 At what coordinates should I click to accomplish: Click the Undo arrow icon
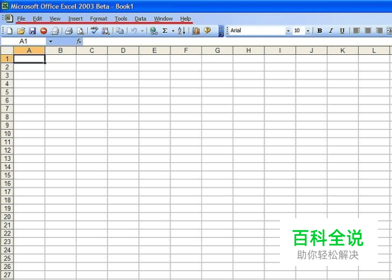coord(134,31)
